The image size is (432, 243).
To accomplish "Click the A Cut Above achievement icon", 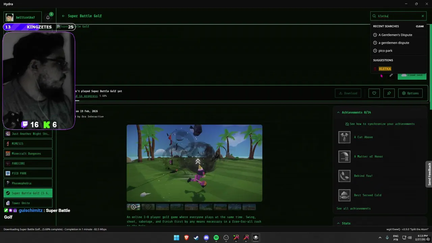I will click(x=344, y=137).
